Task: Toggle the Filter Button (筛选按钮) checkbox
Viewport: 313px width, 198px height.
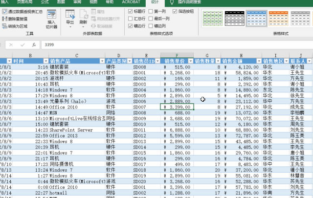Action: tap(176, 11)
